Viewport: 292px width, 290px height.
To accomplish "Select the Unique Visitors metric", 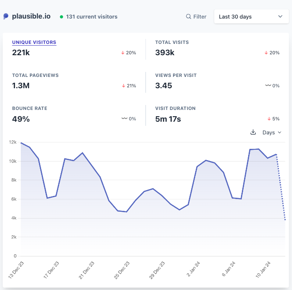I will pyautogui.click(x=34, y=43).
